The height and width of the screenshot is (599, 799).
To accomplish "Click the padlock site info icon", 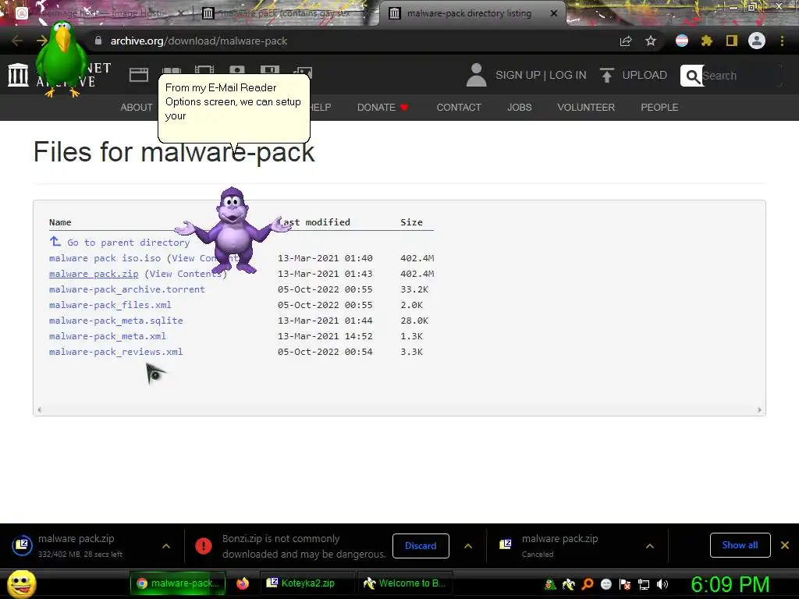I will pyautogui.click(x=98, y=41).
